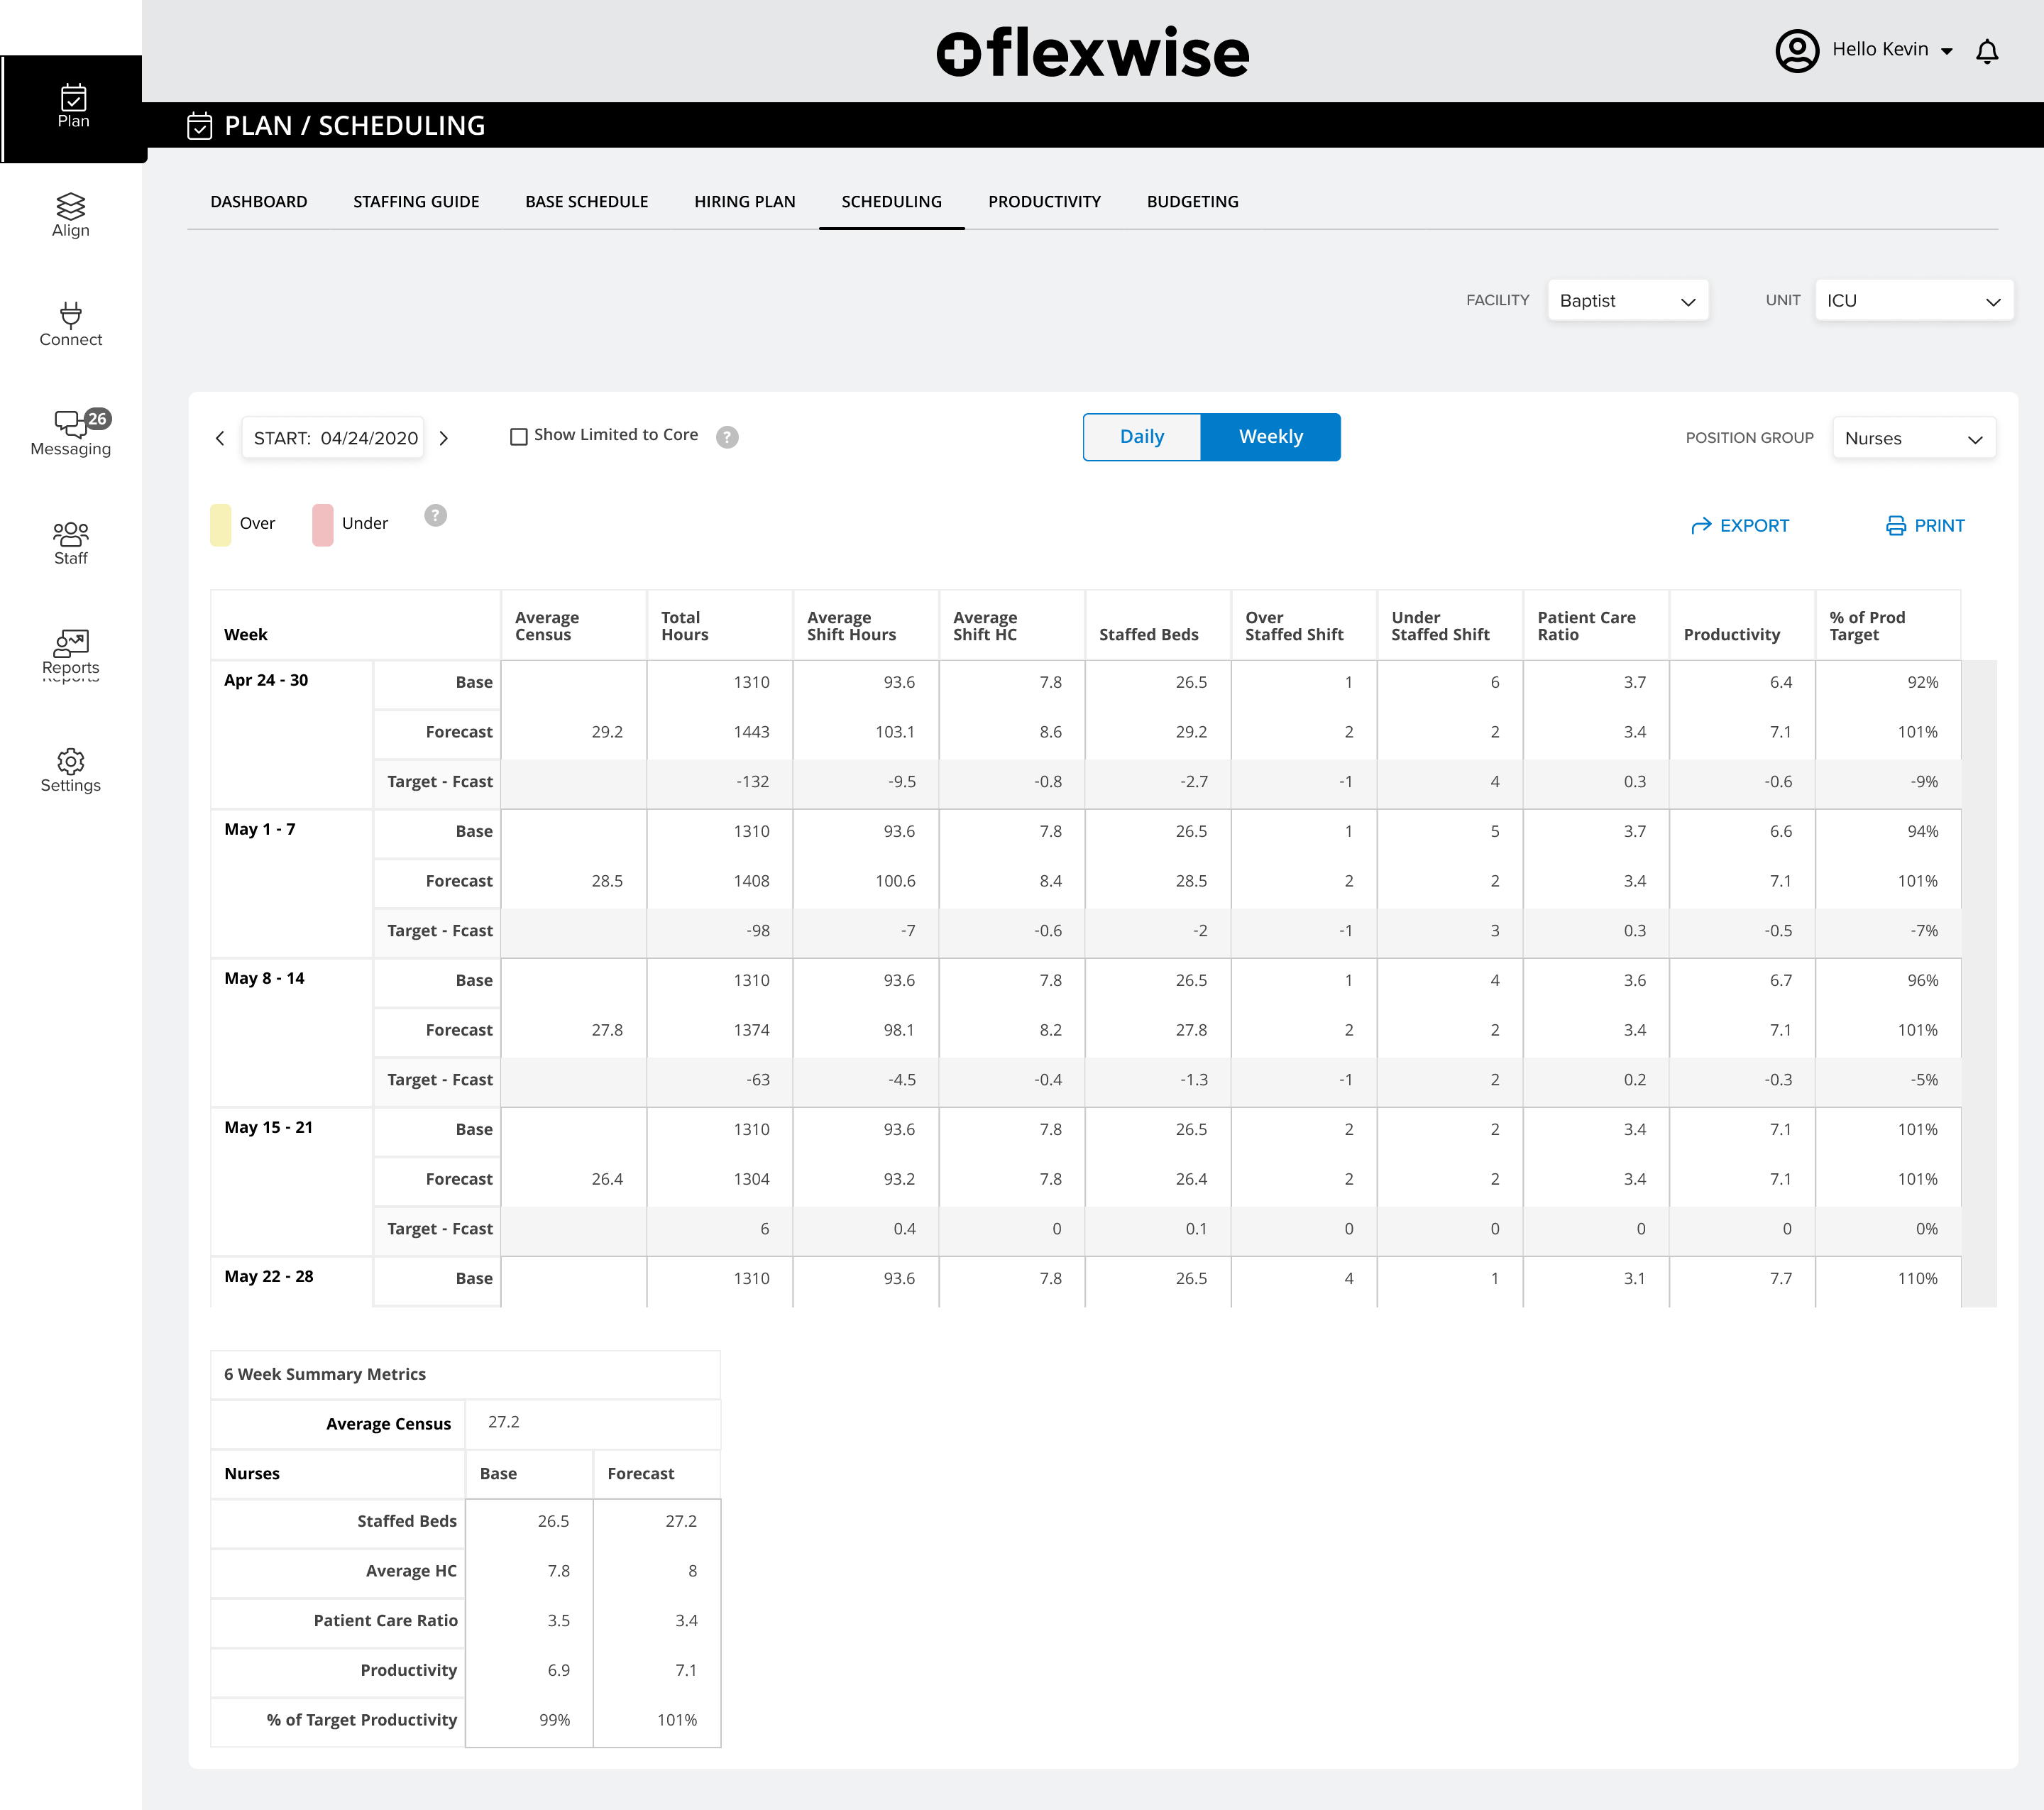The height and width of the screenshot is (1810, 2044).
Task: Open the Align section in sidebar
Action: 71,216
